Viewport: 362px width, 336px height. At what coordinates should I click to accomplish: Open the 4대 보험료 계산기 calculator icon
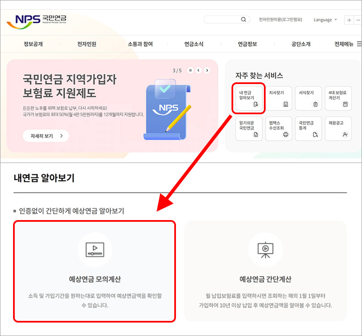point(338,98)
